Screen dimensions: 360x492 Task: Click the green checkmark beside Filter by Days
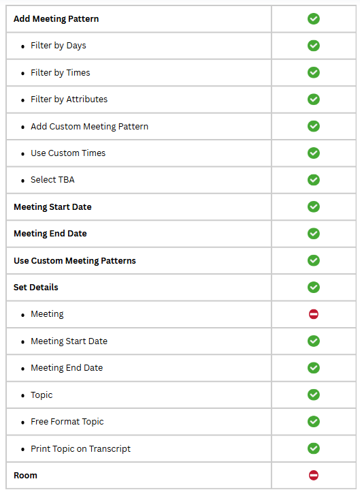(x=313, y=46)
